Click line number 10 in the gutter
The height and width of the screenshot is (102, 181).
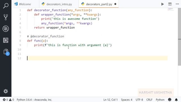(19, 50)
